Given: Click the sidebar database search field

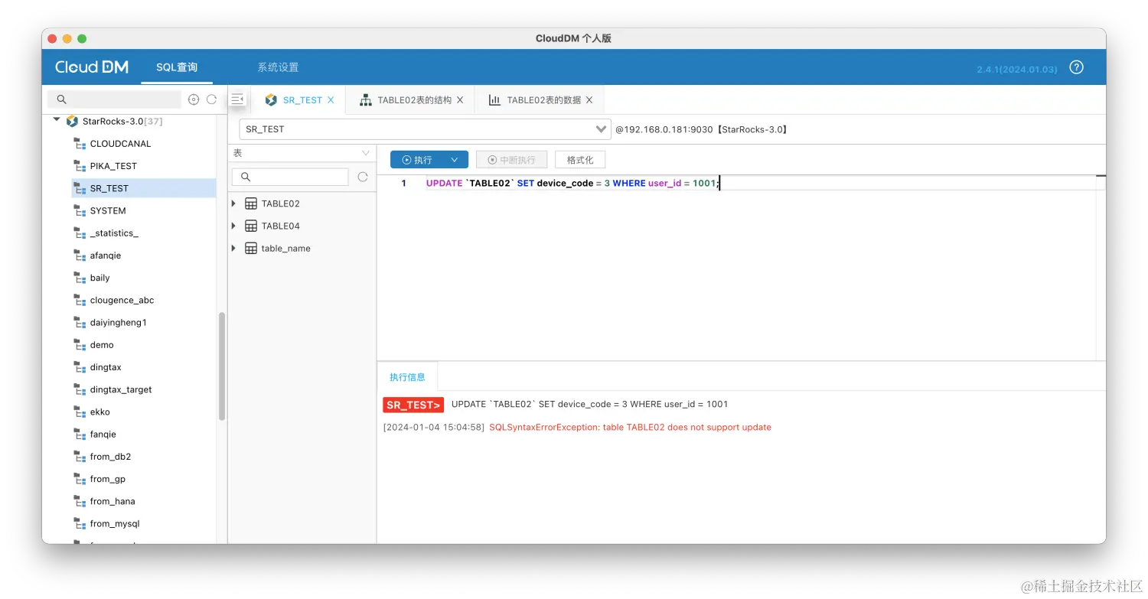Looking at the screenshot, I should [x=115, y=99].
